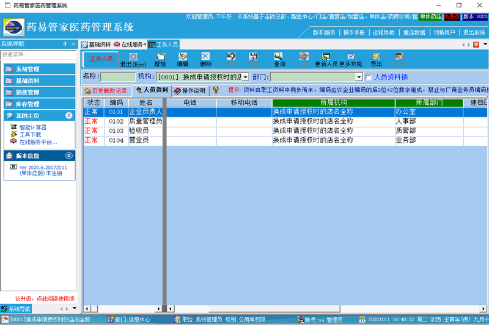This screenshot has width=489, height=325.
Task: Click the 退出(Esc) toolbar icon
Action: [x=133, y=57]
